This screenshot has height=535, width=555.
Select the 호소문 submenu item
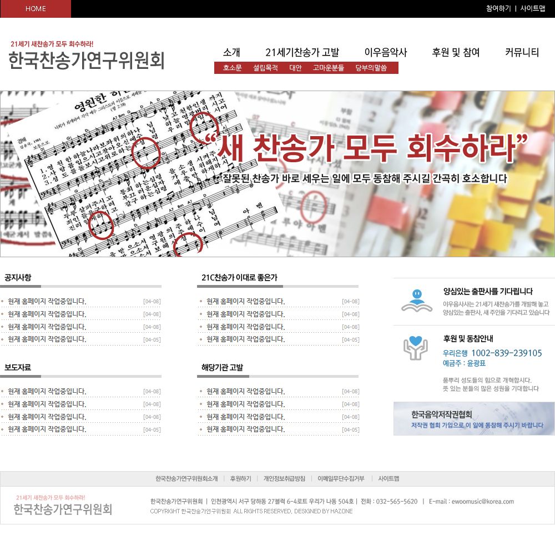[233, 68]
